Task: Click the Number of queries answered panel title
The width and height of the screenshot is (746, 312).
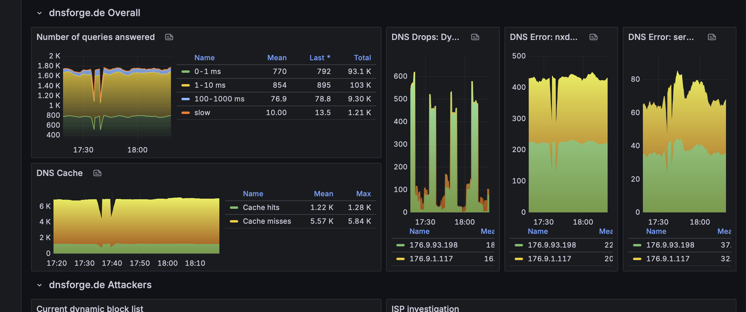Action: pyautogui.click(x=96, y=37)
